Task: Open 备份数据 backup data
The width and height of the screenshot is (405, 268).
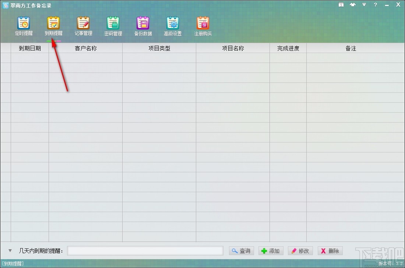Action: click(143, 26)
